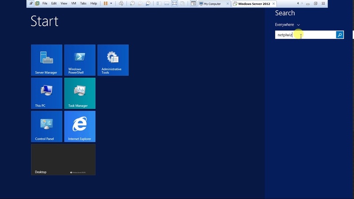The height and width of the screenshot is (199, 354).
Task: Launch the Task Manager tile
Action: [80, 93]
